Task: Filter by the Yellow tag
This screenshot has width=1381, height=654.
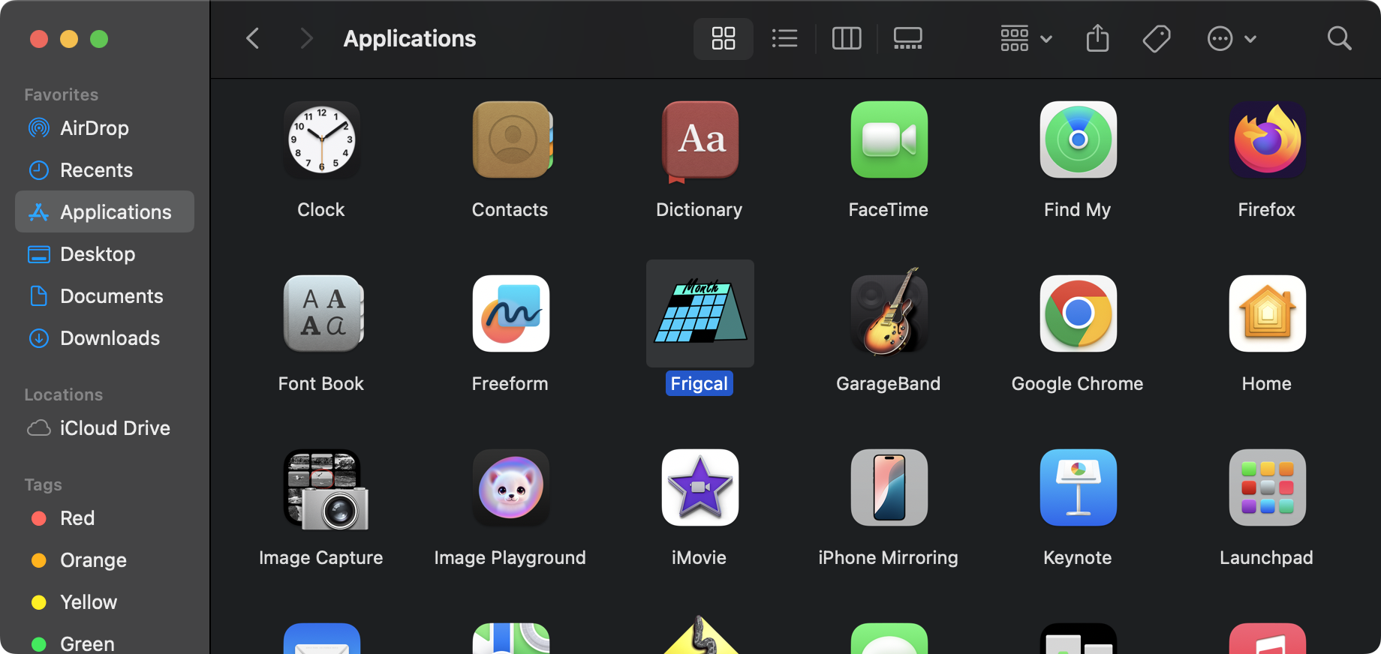Action: (x=104, y=602)
